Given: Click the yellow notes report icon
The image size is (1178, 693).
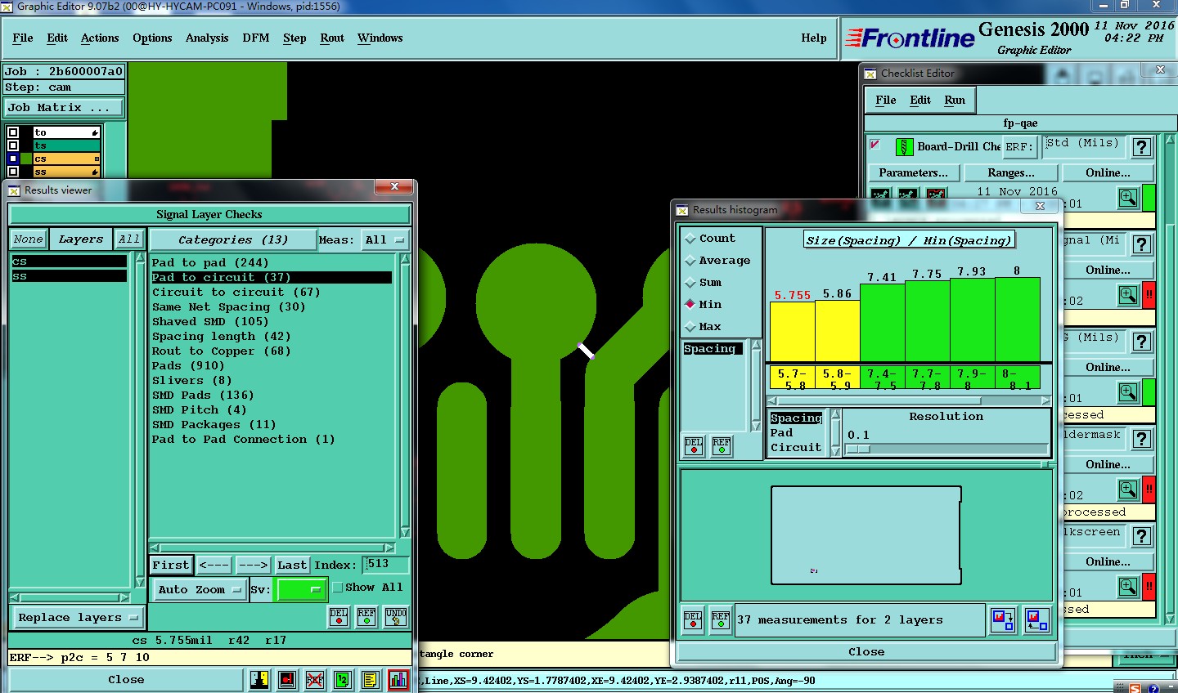Looking at the screenshot, I should 371,680.
